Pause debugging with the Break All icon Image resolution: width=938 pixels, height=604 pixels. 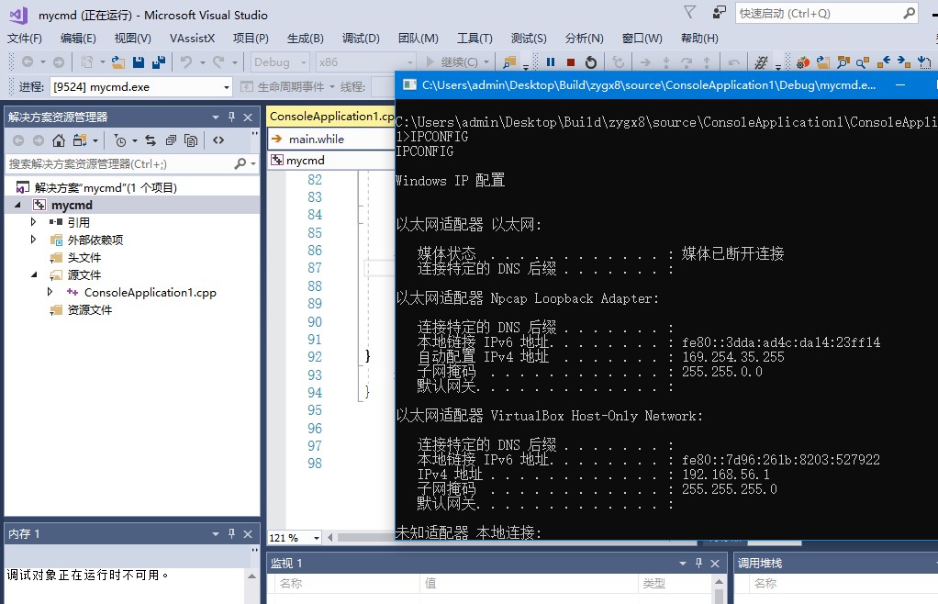tap(551, 62)
